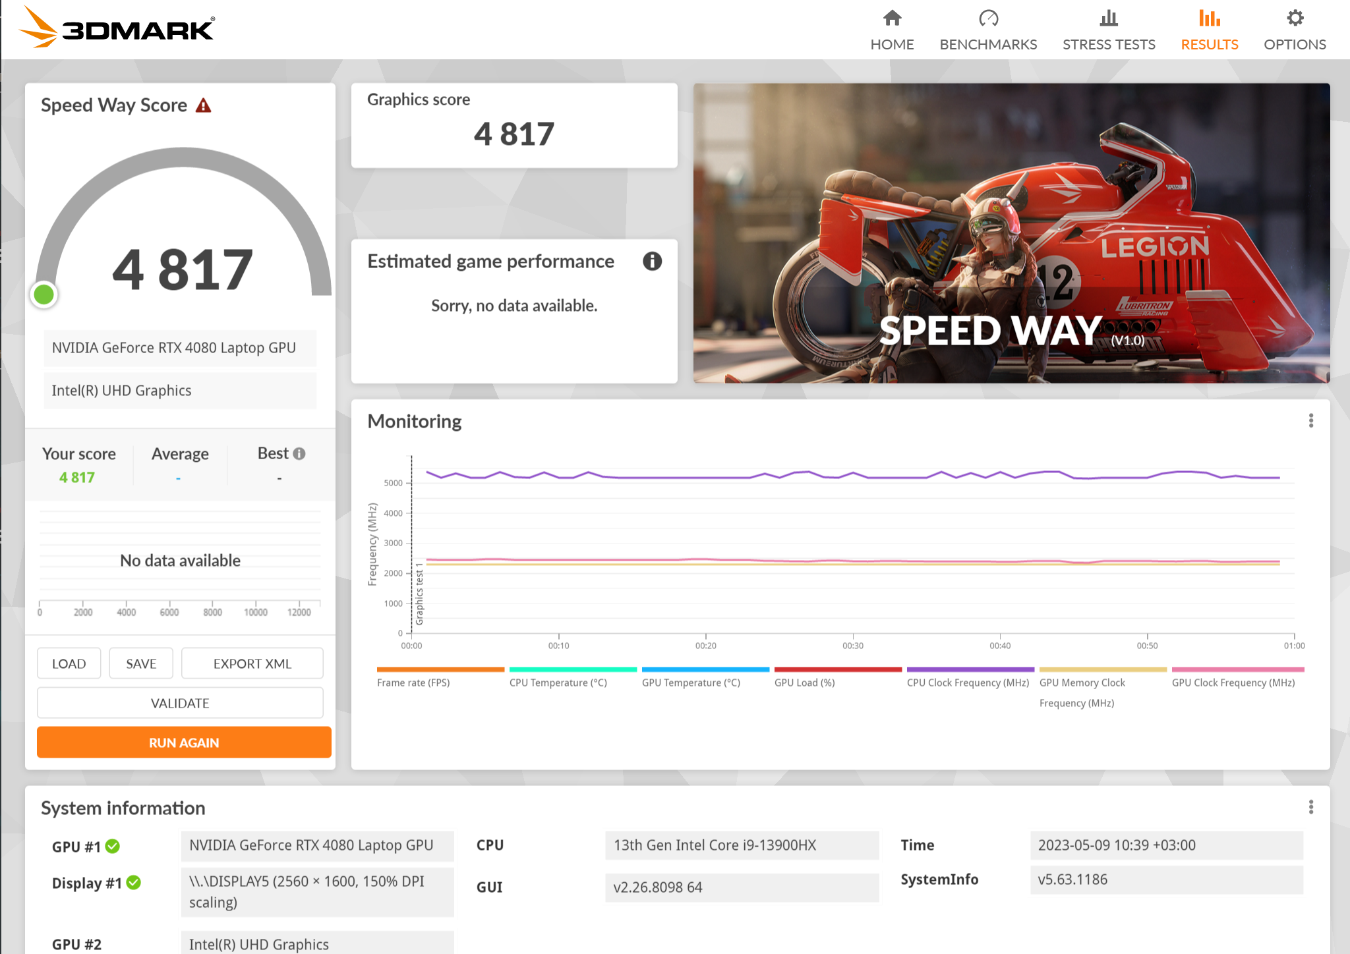Toggle GPU Temperature legend
This screenshot has width=1350, height=954.
tap(705, 678)
